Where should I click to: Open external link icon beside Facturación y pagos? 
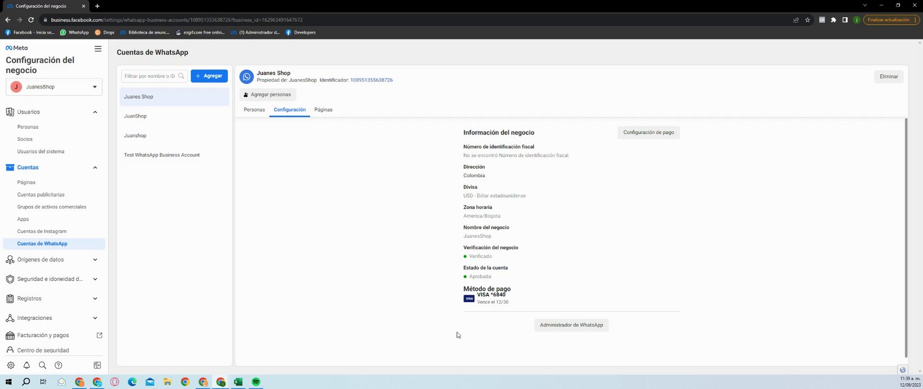(x=99, y=335)
